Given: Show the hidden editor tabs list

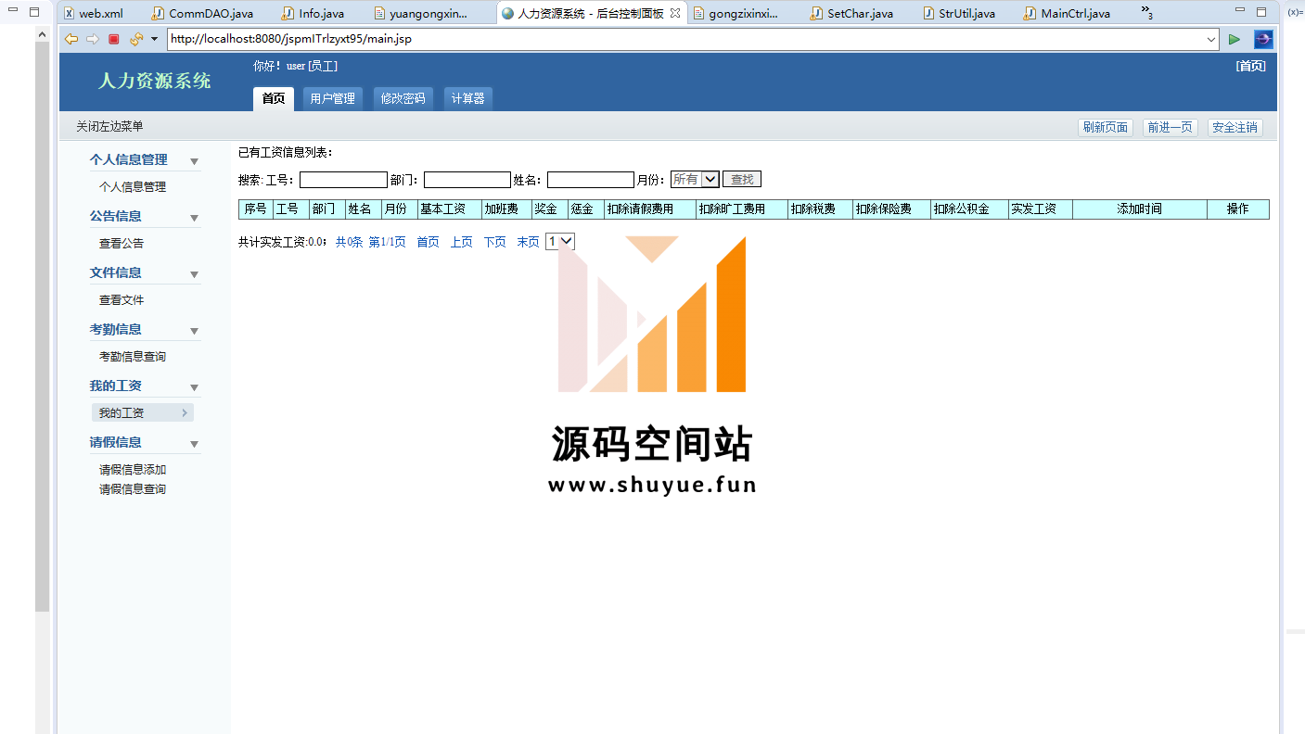Looking at the screenshot, I should pos(1147,13).
